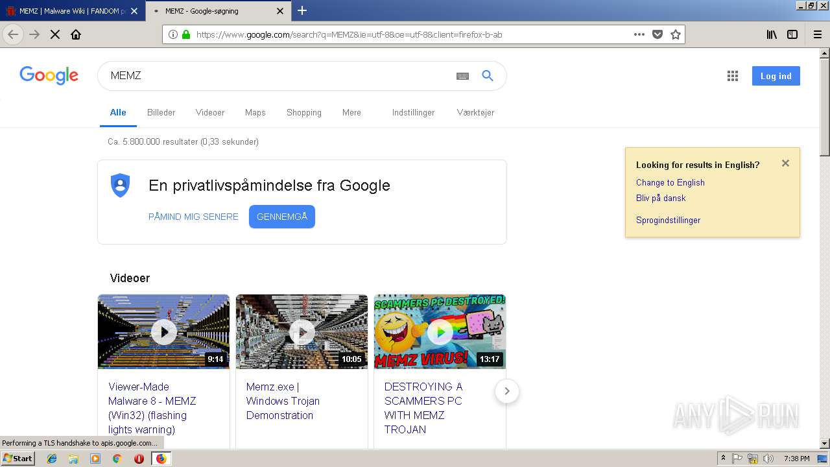
Task: Open Action Center flag in tray
Action: tap(737, 459)
